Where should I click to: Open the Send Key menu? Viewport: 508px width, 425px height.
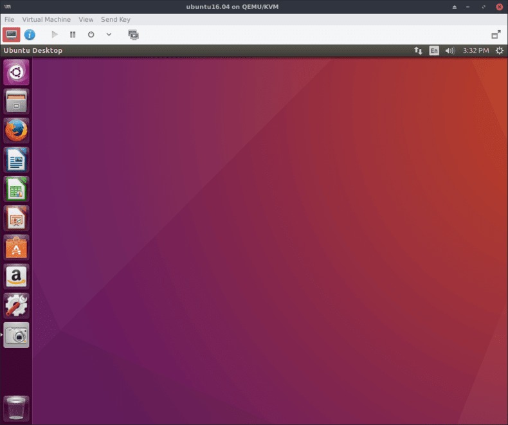tap(116, 19)
